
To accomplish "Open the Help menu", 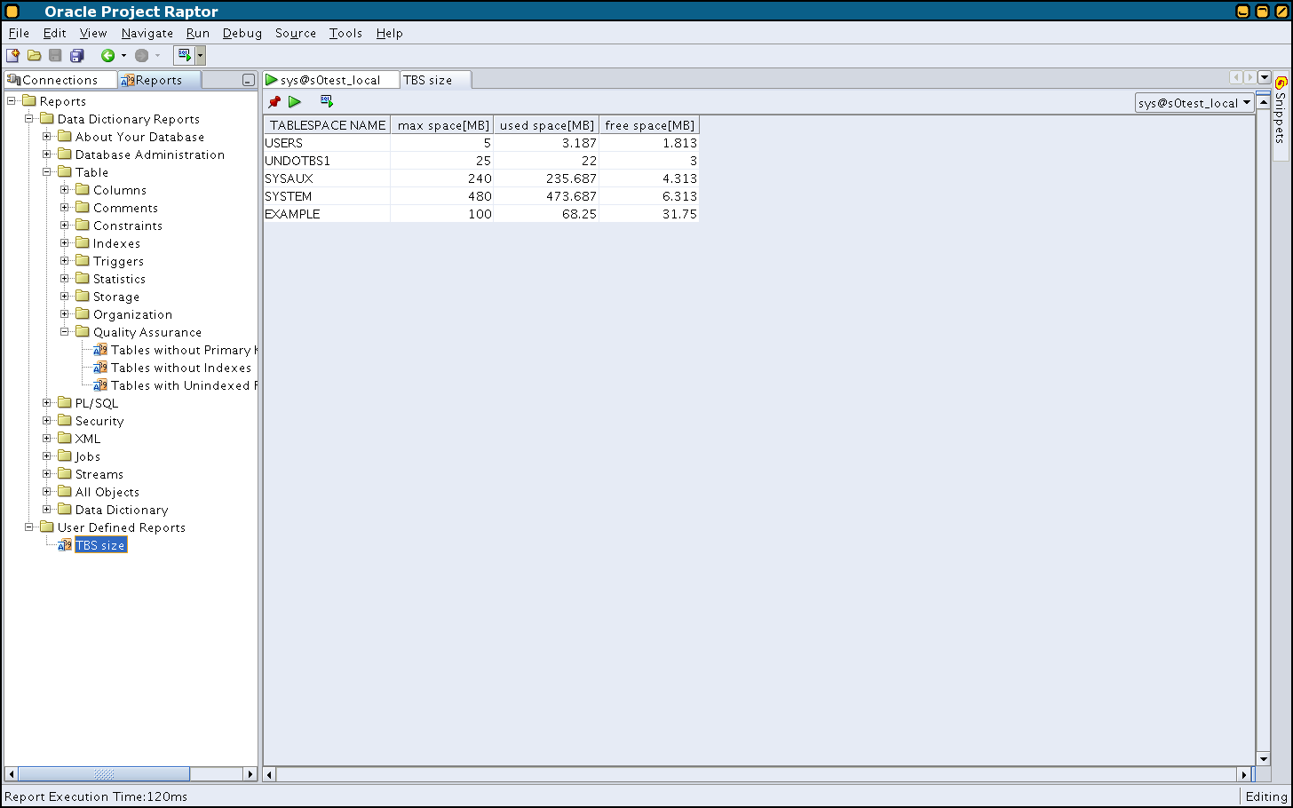I will coord(390,33).
